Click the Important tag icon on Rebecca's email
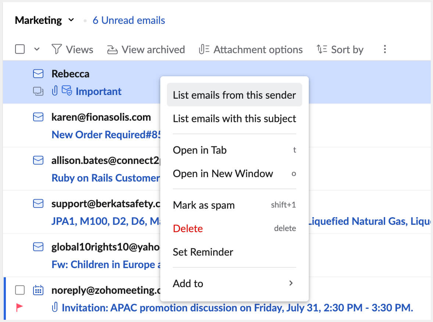This screenshot has height=322, width=433. point(67,91)
